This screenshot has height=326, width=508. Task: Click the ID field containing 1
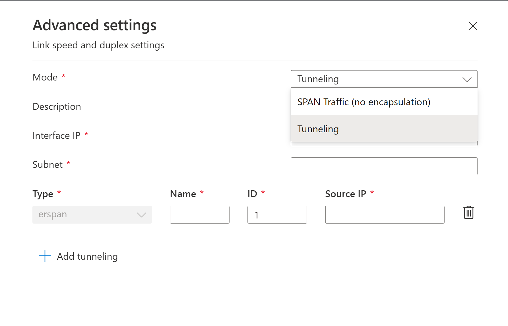[277, 215]
